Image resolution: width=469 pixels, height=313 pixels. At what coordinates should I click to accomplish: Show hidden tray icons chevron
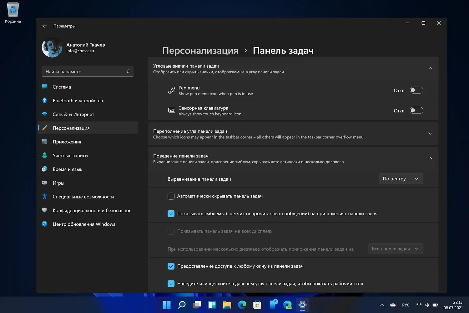382,305
